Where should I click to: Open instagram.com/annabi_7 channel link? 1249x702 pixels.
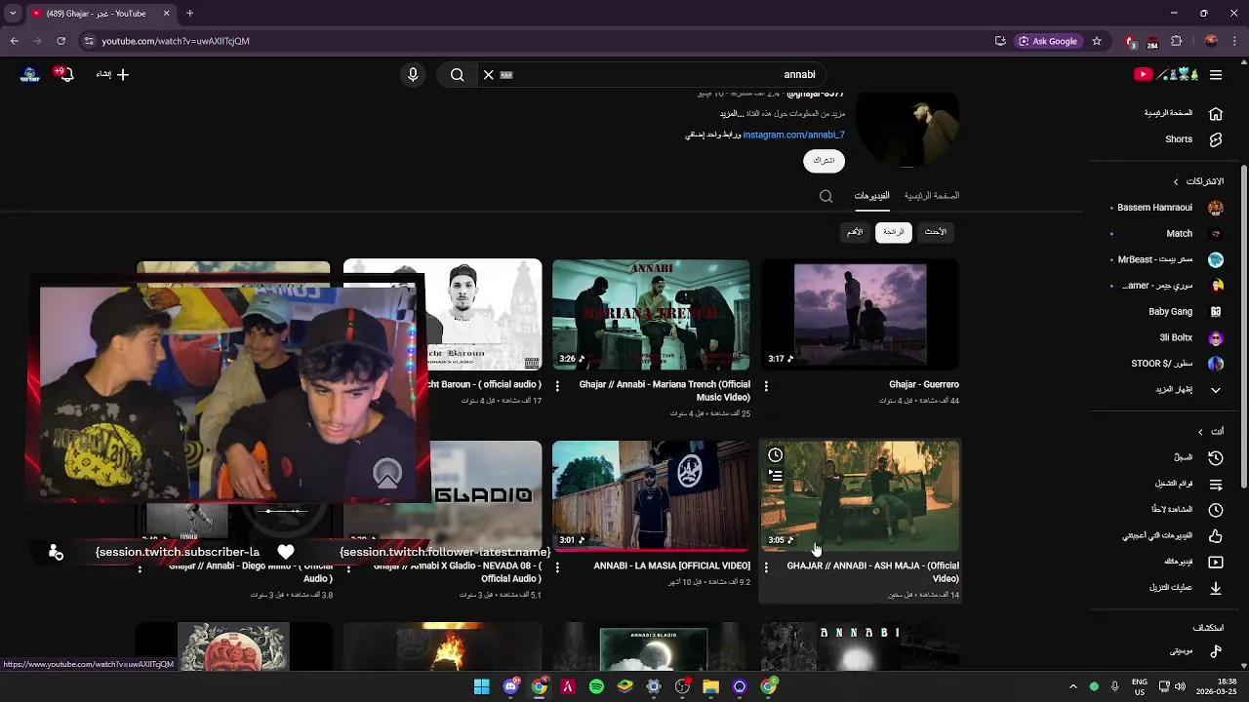click(x=793, y=135)
